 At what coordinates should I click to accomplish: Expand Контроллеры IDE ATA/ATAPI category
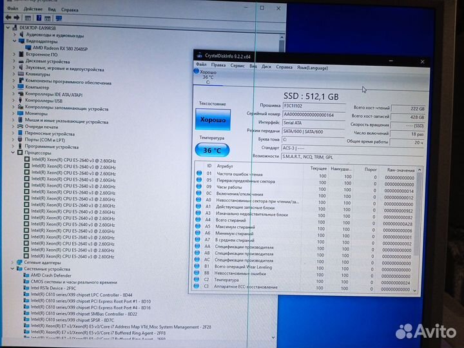(14, 93)
